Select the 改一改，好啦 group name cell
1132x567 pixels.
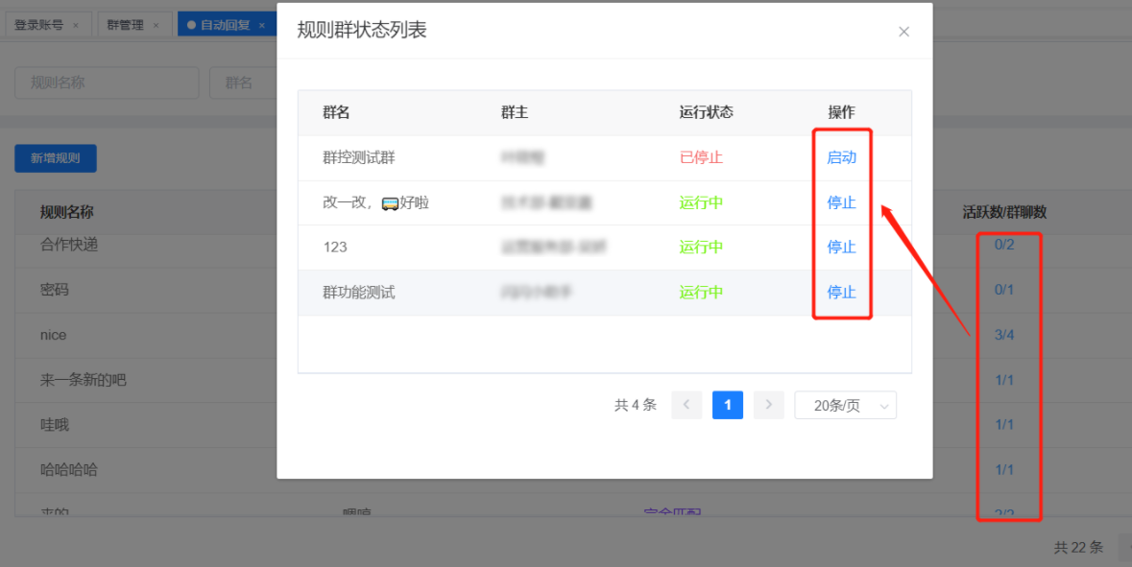pos(376,202)
